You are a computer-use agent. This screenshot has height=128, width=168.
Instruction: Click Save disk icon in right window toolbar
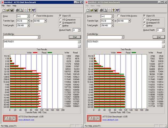coord(96,10)
